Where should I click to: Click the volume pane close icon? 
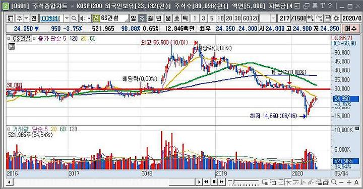[357, 128]
